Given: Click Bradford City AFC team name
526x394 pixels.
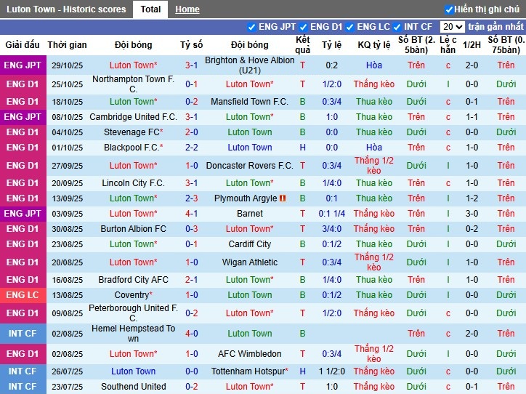Looking at the screenshot, I should 133,280.
